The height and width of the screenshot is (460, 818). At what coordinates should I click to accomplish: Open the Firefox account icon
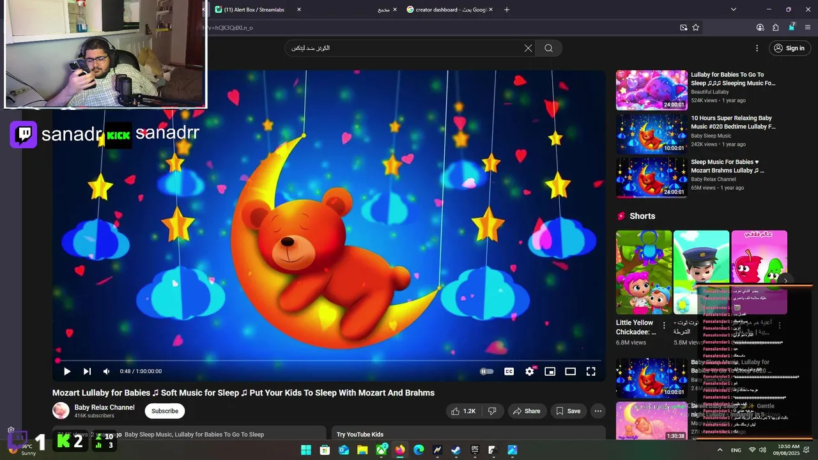760,27
